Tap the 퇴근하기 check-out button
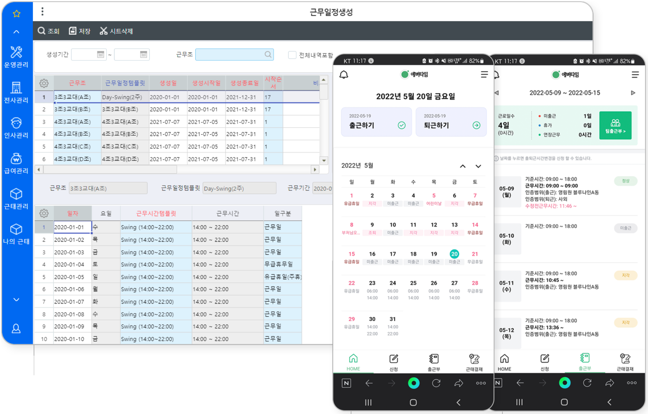 (x=451, y=122)
